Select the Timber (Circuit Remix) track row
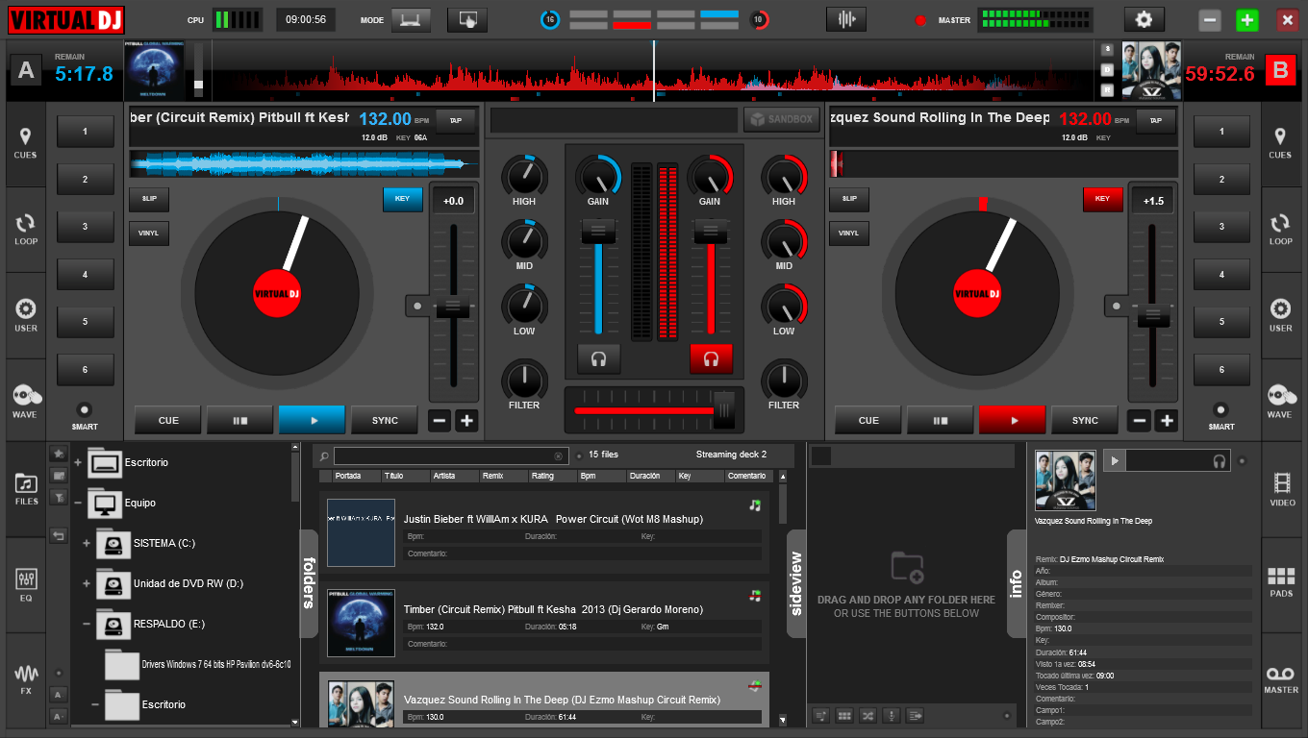This screenshot has width=1308, height=738. tap(544, 620)
